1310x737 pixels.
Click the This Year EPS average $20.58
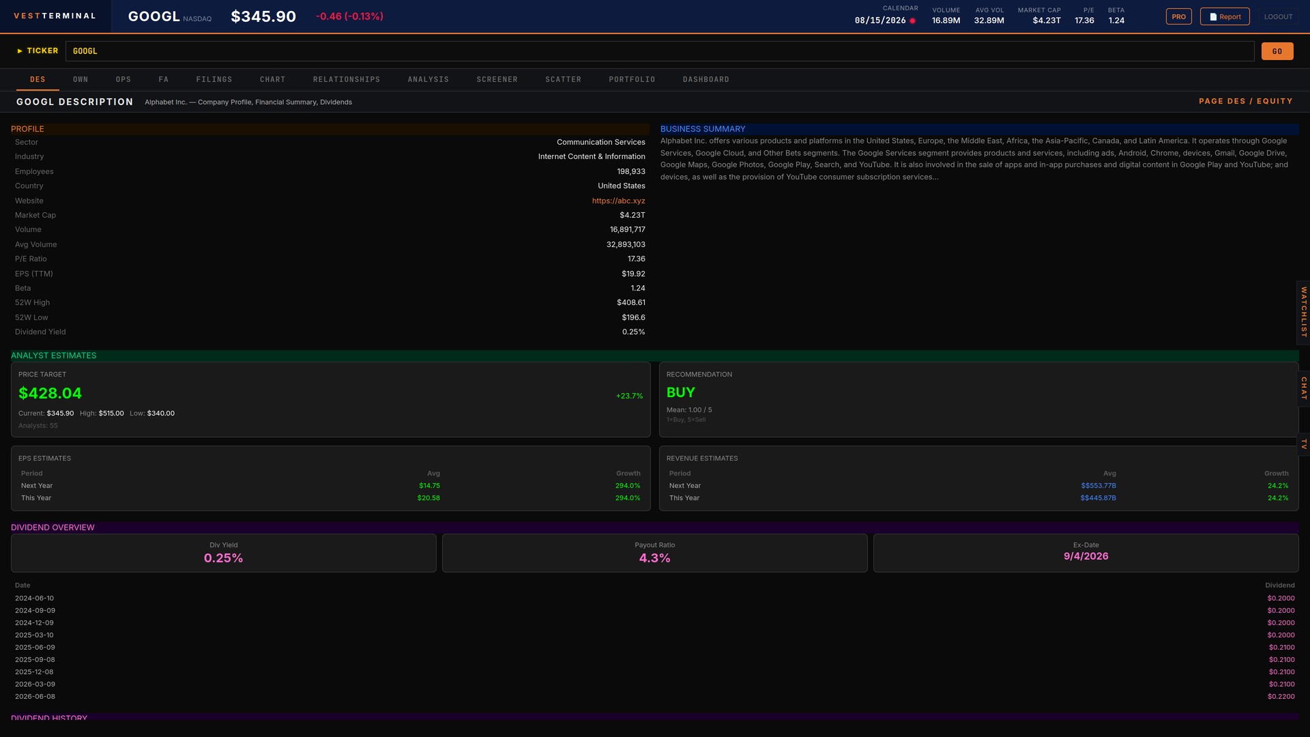coord(428,498)
